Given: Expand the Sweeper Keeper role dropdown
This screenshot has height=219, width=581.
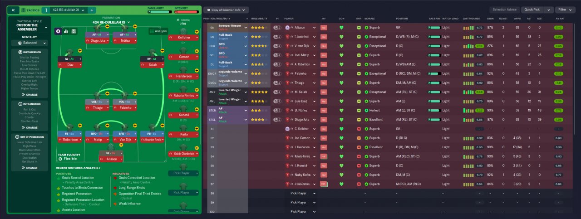Looking at the screenshot, I should pyautogui.click(x=246, y=27).
